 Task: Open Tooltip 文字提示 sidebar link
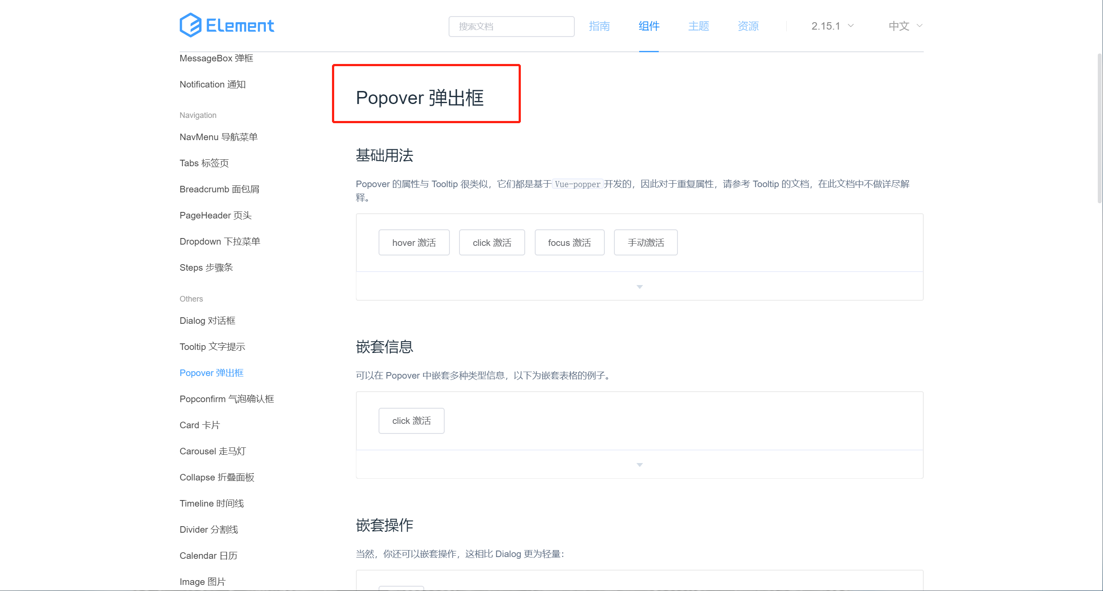(x=212, y=347)
